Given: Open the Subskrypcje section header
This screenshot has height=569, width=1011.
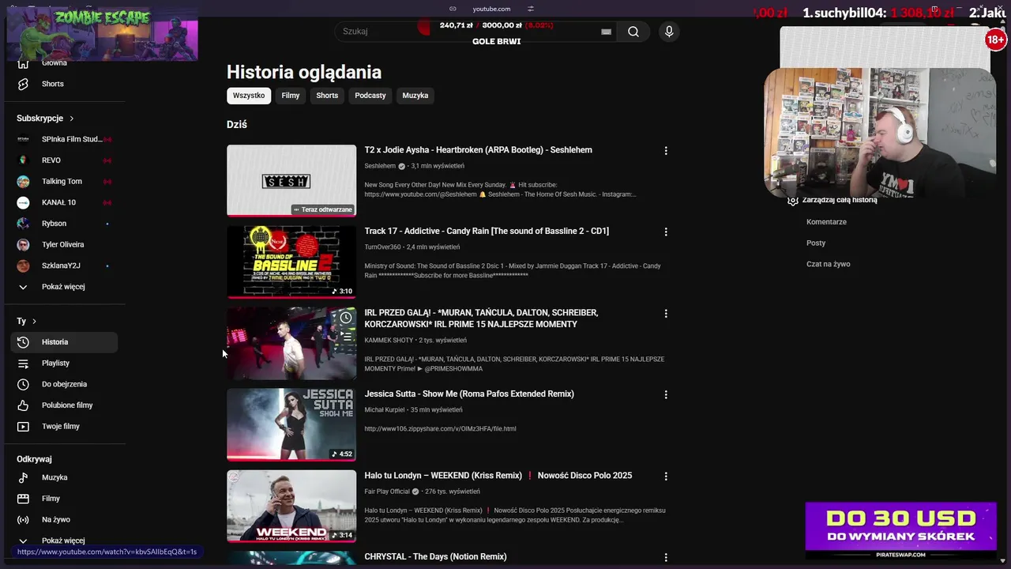Looking at the screenshot, I should tap(45, 119).
